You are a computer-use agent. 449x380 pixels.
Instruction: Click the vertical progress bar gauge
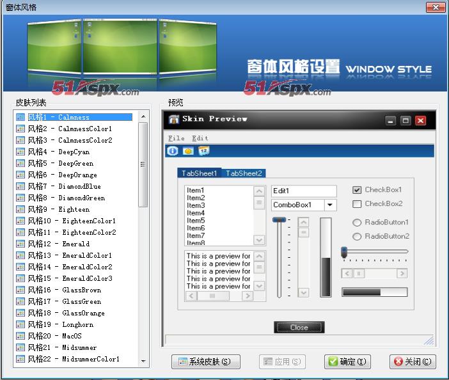click(x=326, y=257)
